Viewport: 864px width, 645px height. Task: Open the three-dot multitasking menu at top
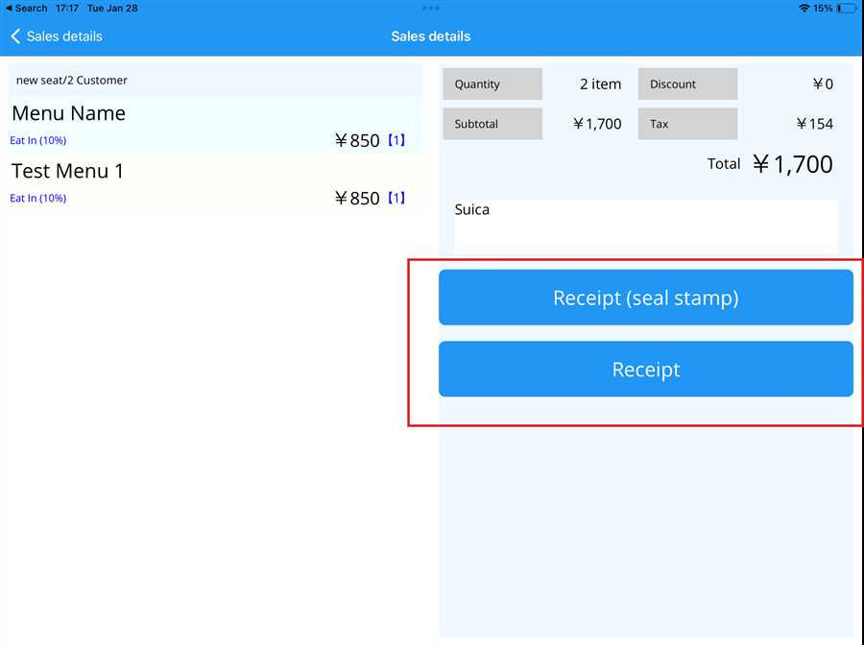click(x=431, y=8)
